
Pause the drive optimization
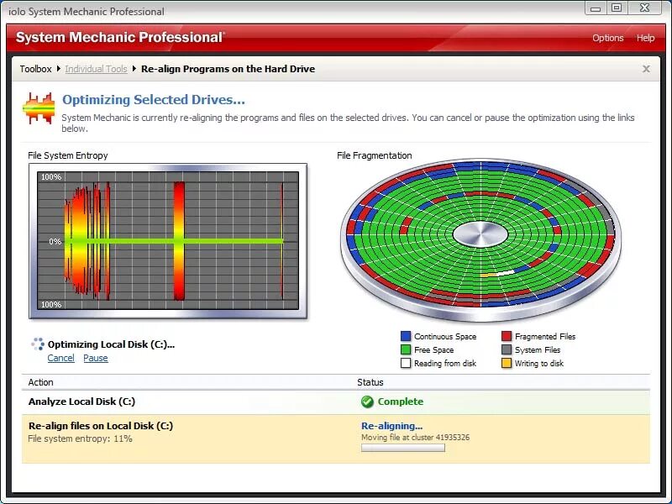click(x=96, y=358)
